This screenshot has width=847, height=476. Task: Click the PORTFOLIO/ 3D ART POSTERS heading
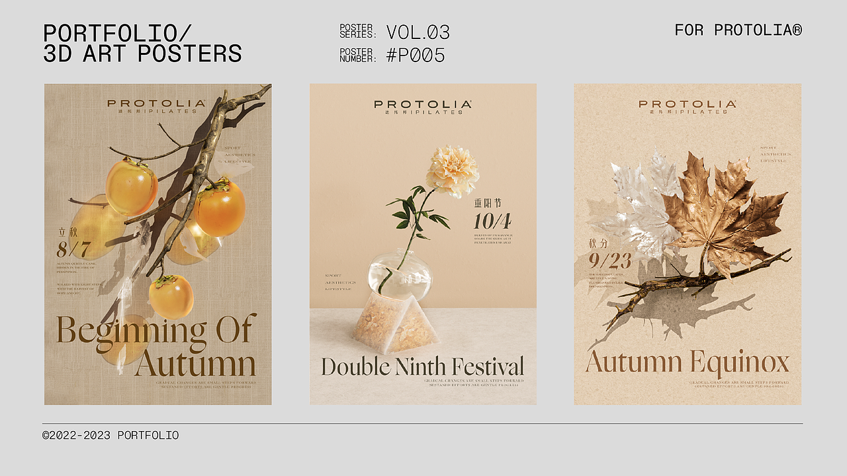tap(142, 43)
